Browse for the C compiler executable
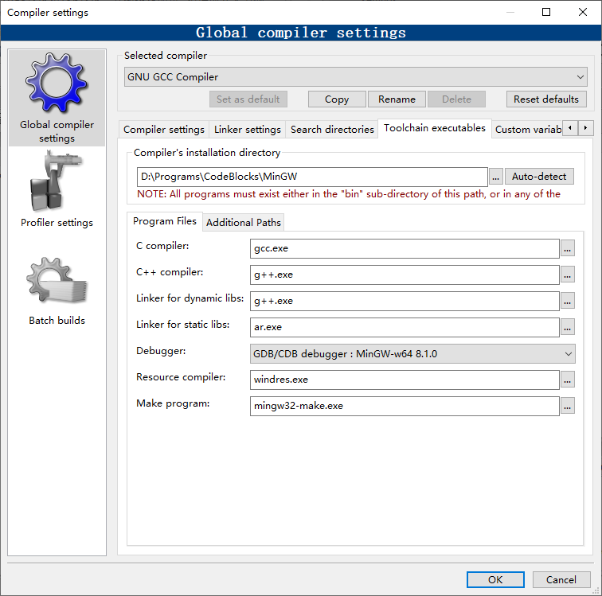602x596 pixels. tap(568, 249)
